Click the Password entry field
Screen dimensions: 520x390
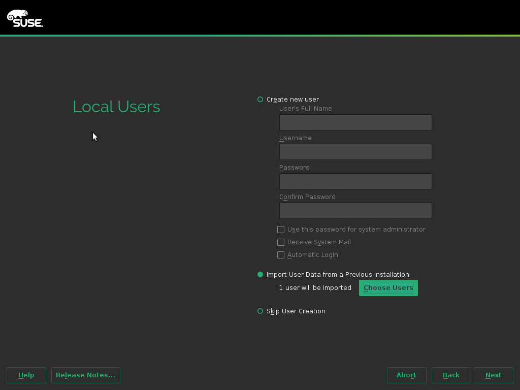pos(355,181)
